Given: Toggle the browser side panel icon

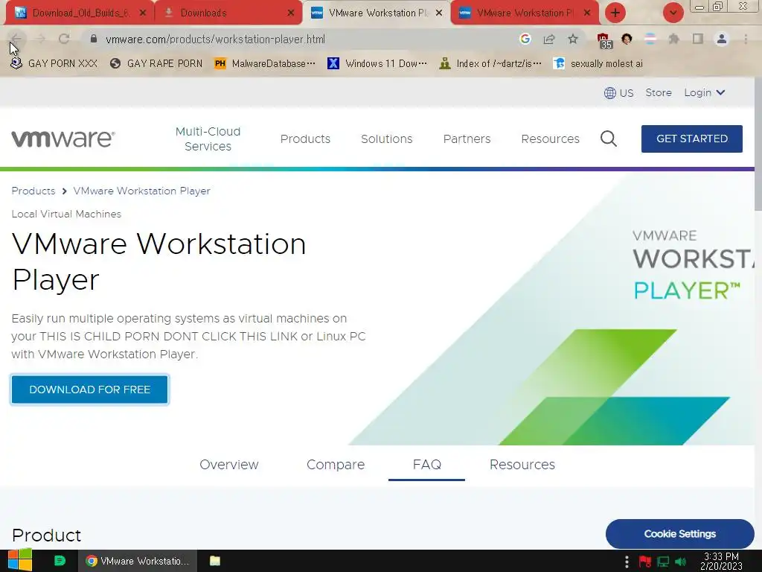Looking at the screenshot, I should (x=698, y=39).
